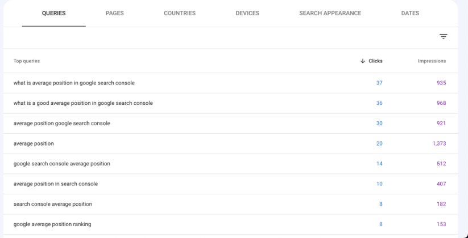Open 'average position in search console' query
Screen dimensions: 468x238
(230, 184)
